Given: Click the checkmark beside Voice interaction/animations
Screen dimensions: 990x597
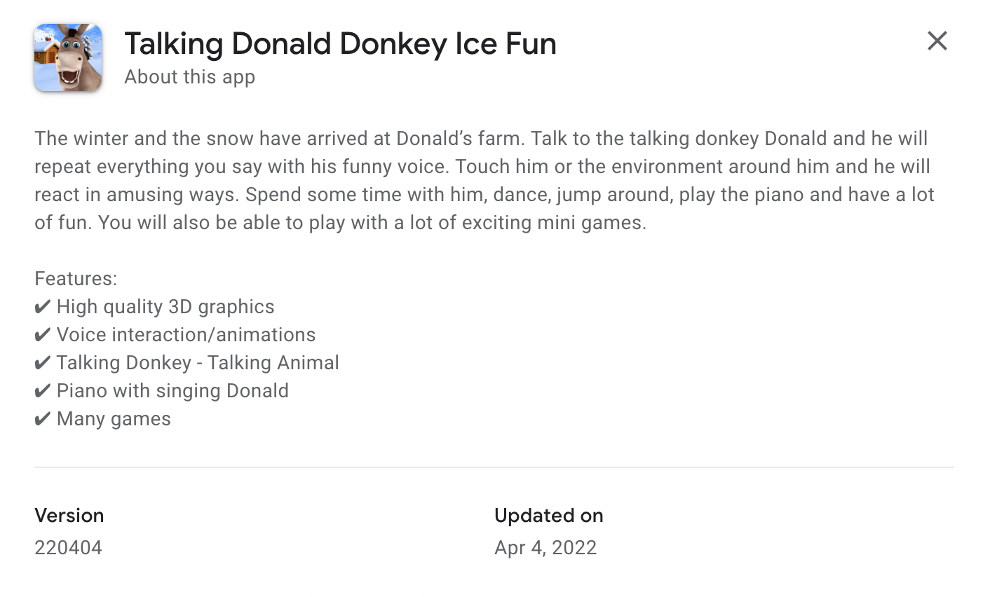Looking at the screenshot, I should pos(42,334).
